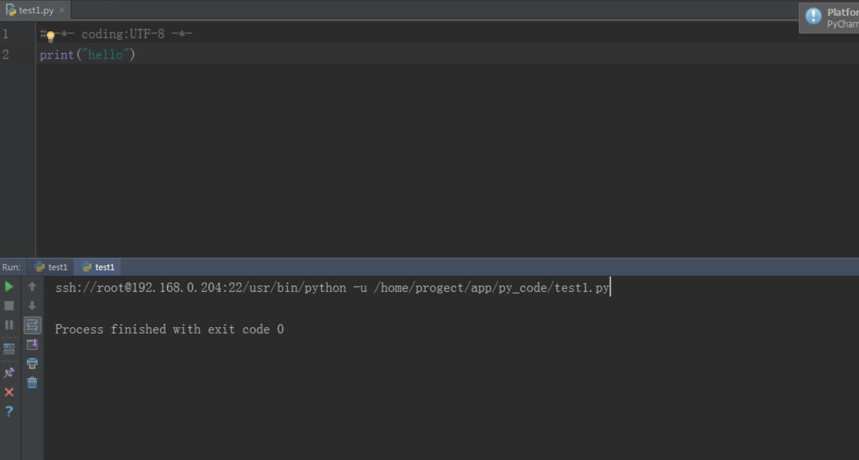
Task: Place cursor after the ssh command output line
Action: (x=611, y=287)
